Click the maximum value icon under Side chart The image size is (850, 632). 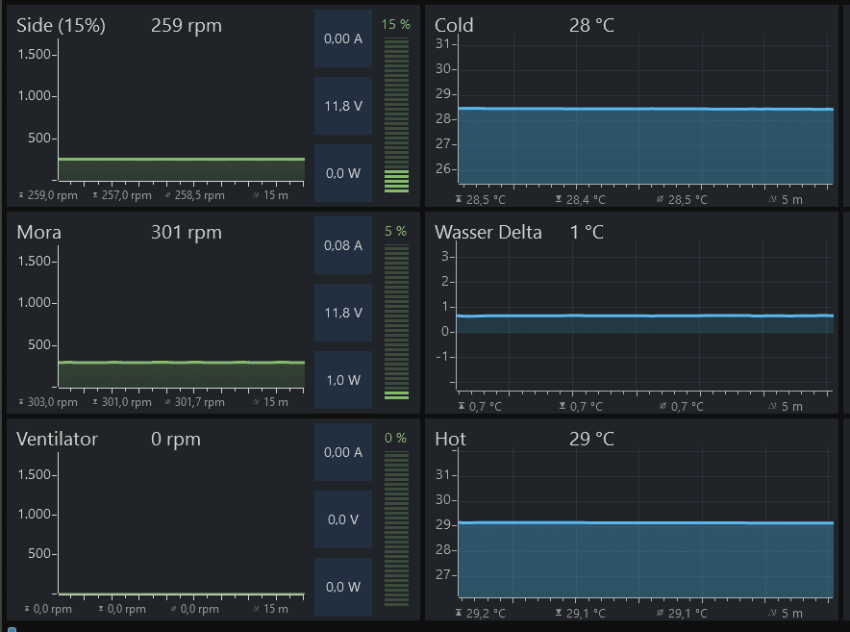pyautogui.click(x=22, y=195)
